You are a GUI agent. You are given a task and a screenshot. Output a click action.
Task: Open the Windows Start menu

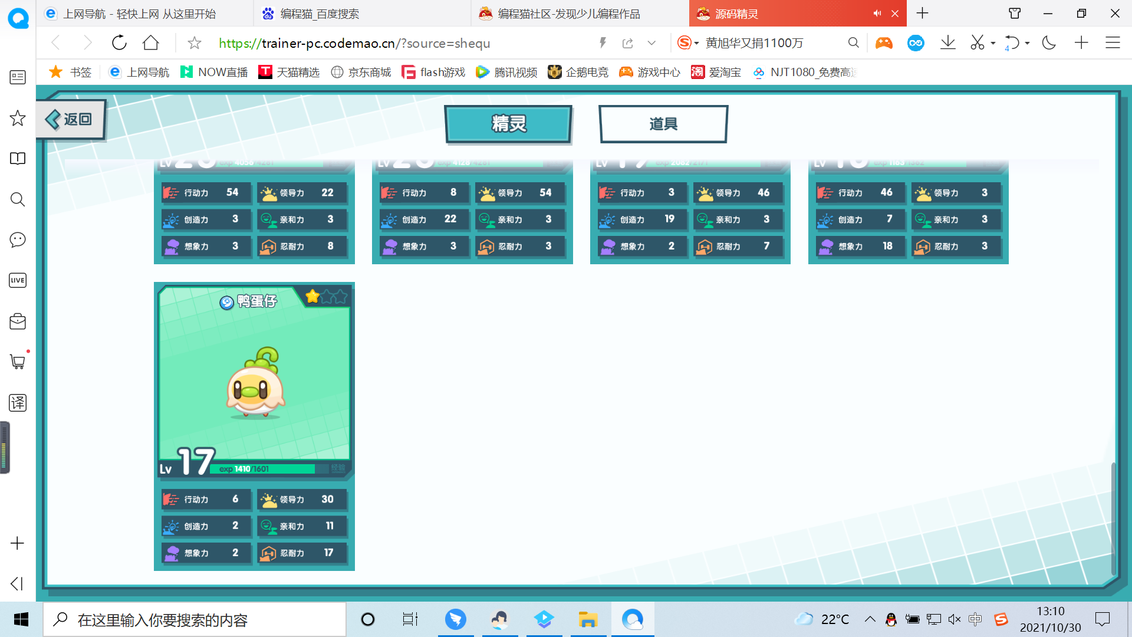click(x=21, y=619)
